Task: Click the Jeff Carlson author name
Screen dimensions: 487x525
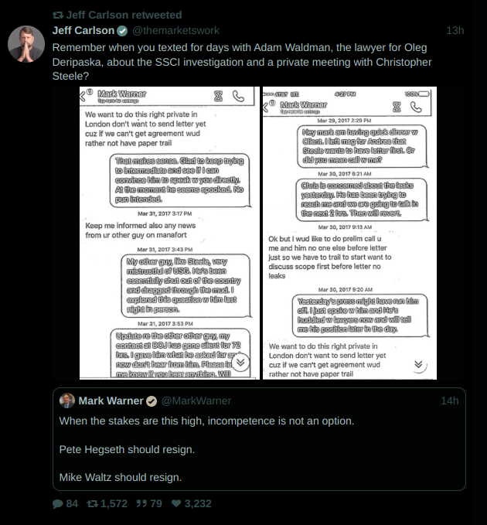Action: click(83, 30)
